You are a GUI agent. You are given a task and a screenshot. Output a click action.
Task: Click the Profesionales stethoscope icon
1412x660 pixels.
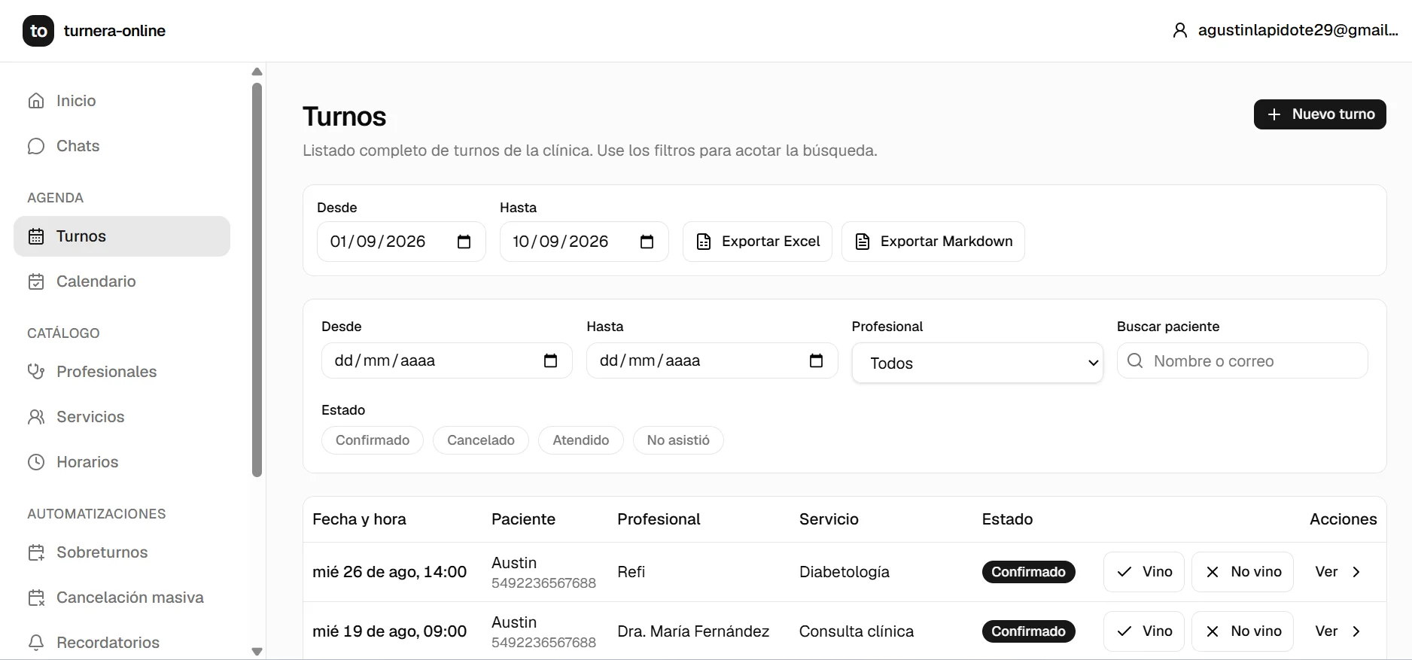(36, 372)
